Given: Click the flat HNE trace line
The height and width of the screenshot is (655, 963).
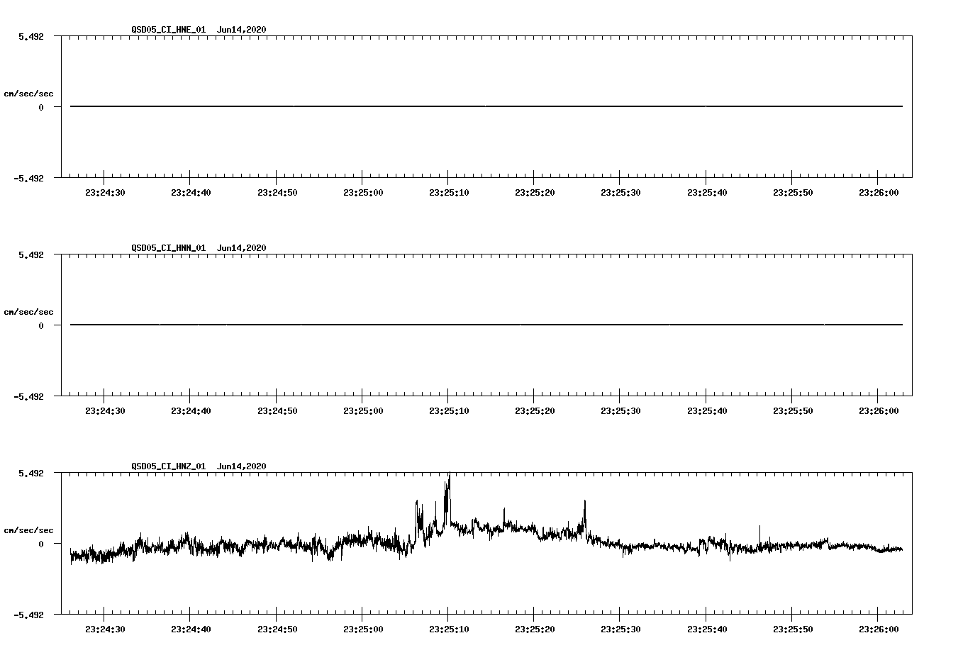Looking at the screenshot, I should (486, 106).
